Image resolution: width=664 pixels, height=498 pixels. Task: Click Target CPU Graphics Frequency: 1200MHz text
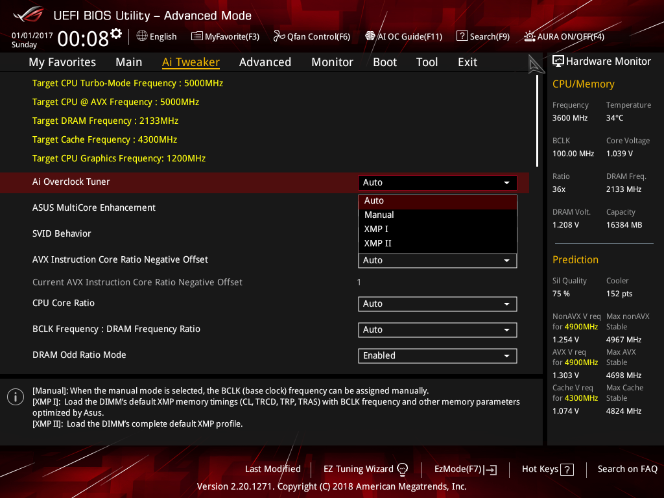click(119, 158)
